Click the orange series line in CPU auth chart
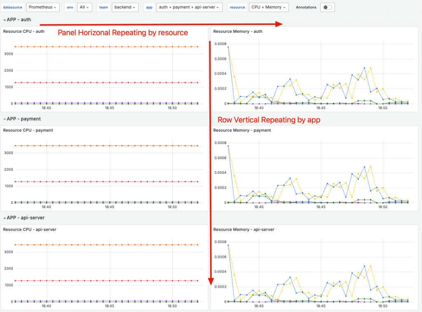The image size is (422, 312). pos(106,47)
